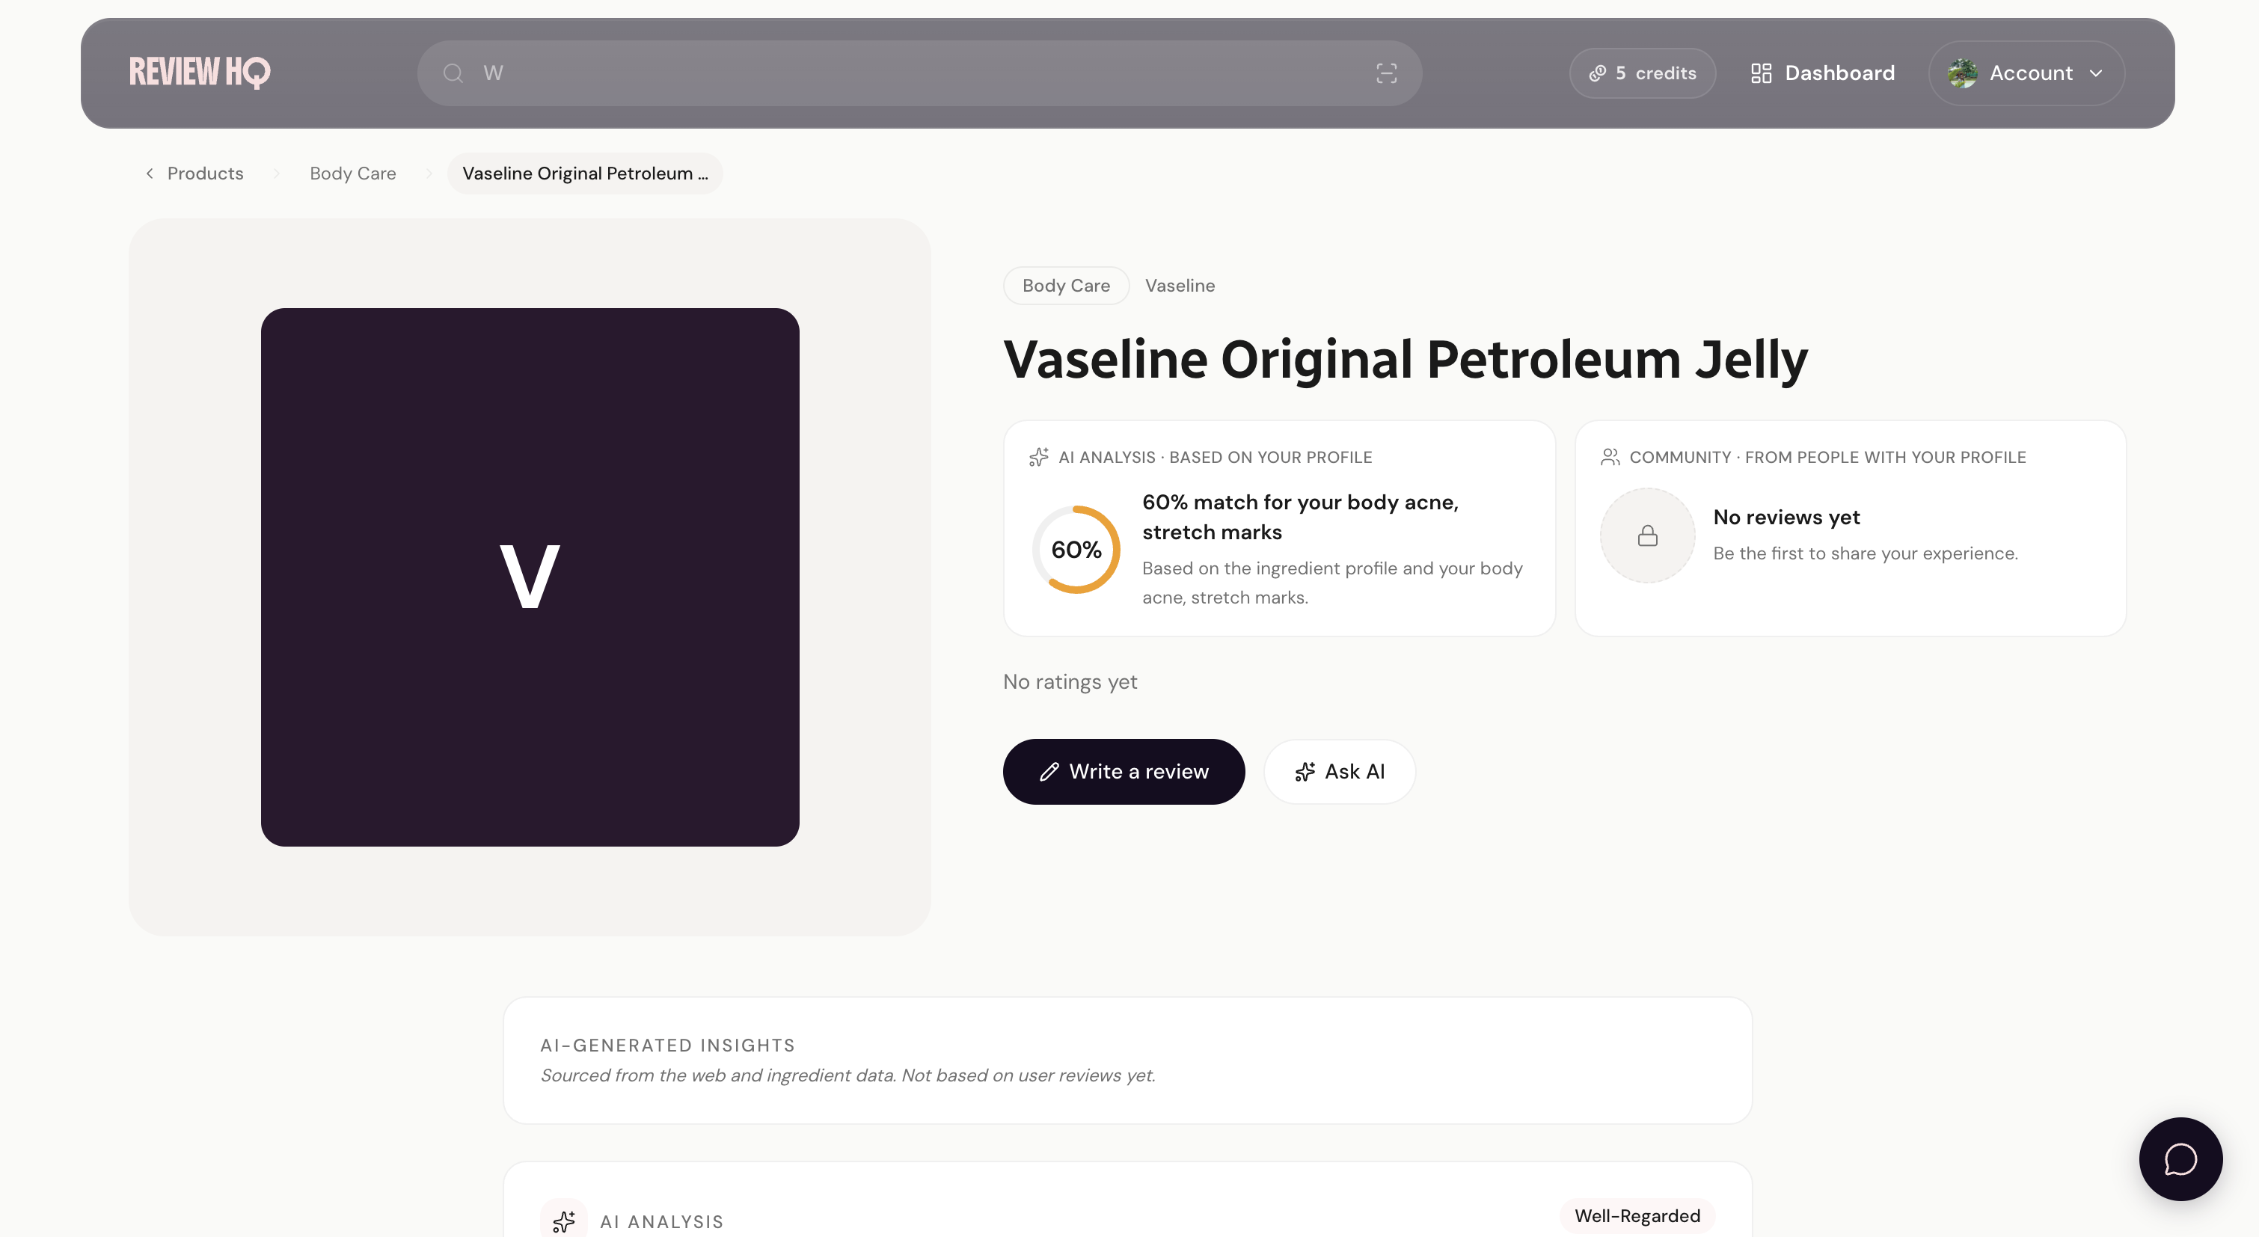The width and height of the screenshot is (2259, 1237).
Task: Click the "AI-GENERATED INSIGHTS" heading
Action: [667, 1045]
